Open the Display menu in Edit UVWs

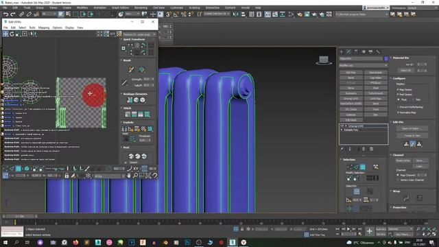pos(69,27)
